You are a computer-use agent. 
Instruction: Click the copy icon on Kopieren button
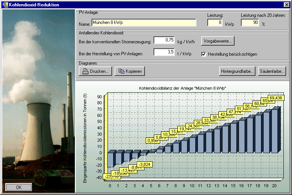[121, 71]
